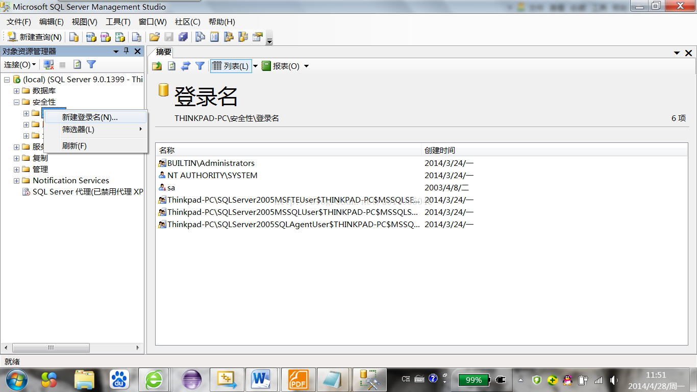This screenshot has width=697, height=392.
Task: Collapse the 安全性 folder
Action: tap(17, 102)
